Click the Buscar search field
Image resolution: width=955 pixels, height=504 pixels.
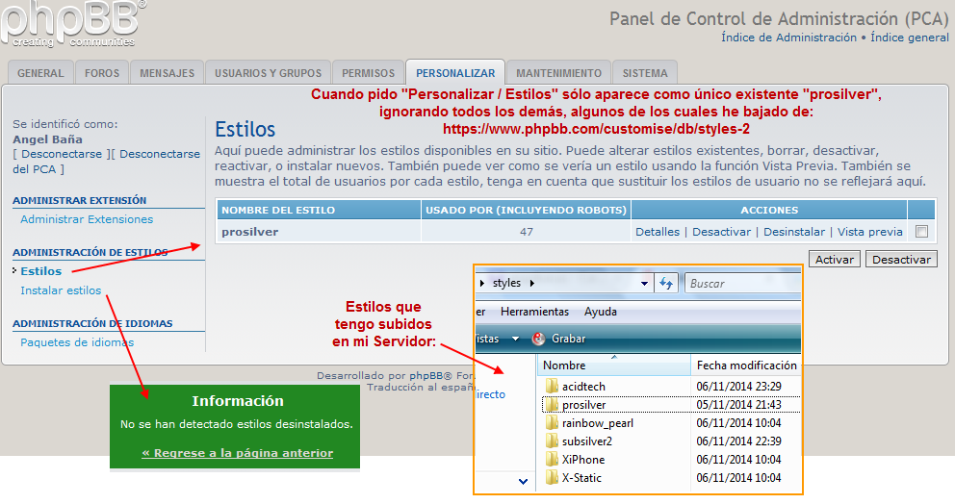(741, 284)
